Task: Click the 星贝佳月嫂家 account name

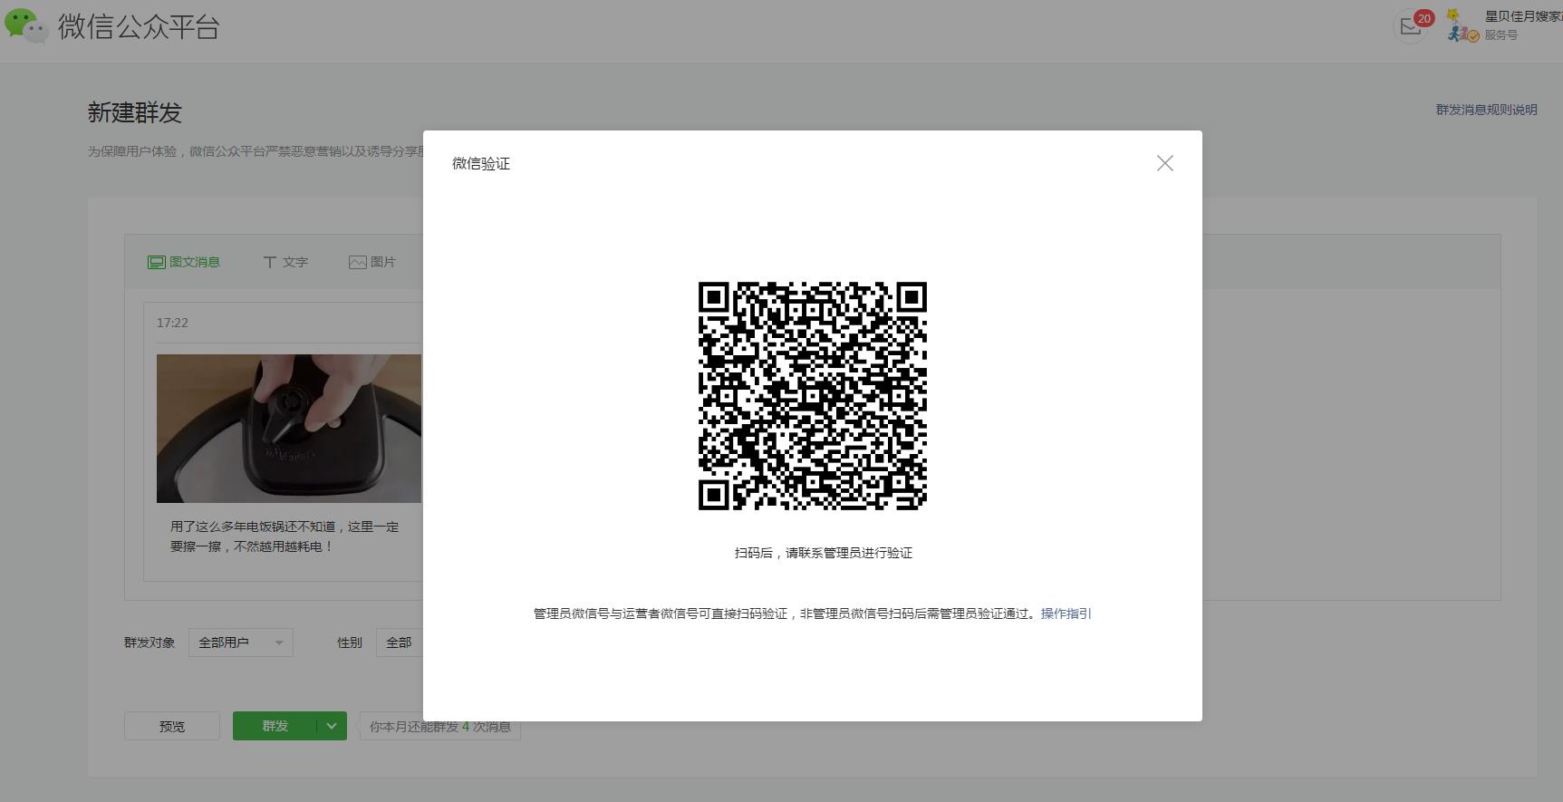Action: [1523, 16]
